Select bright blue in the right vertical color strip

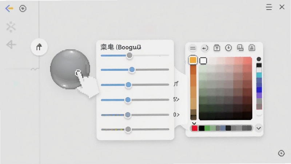[259, 90]
